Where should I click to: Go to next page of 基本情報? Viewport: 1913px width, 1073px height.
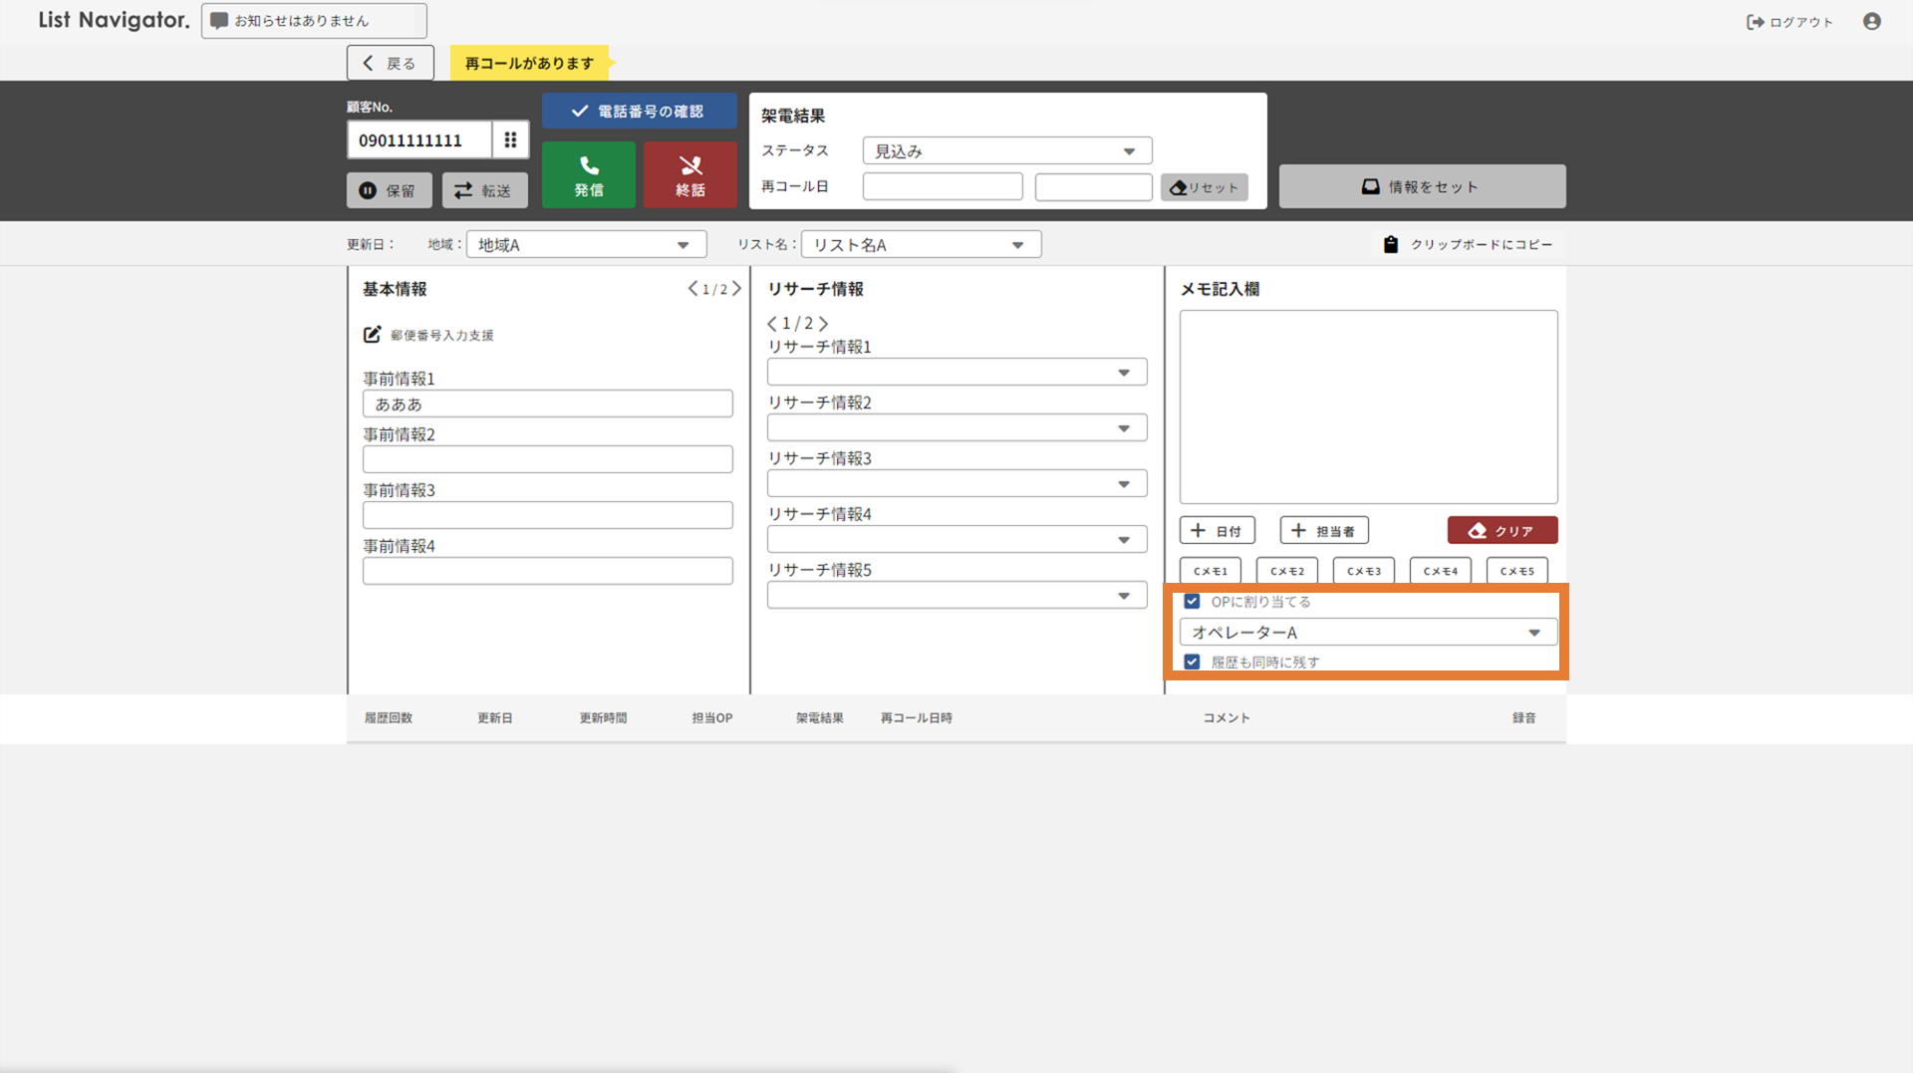click(x=737, y=289)
